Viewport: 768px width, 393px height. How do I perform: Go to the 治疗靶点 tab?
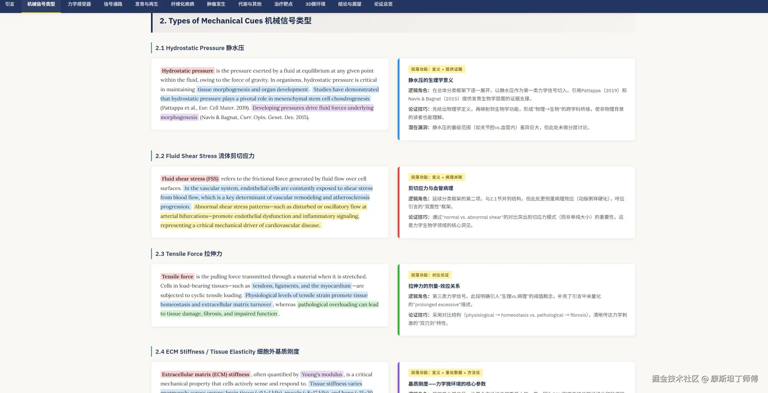[283, 4]
